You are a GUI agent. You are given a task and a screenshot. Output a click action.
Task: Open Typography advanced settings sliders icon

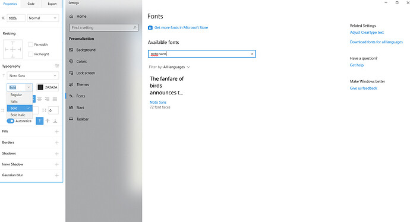57,66
